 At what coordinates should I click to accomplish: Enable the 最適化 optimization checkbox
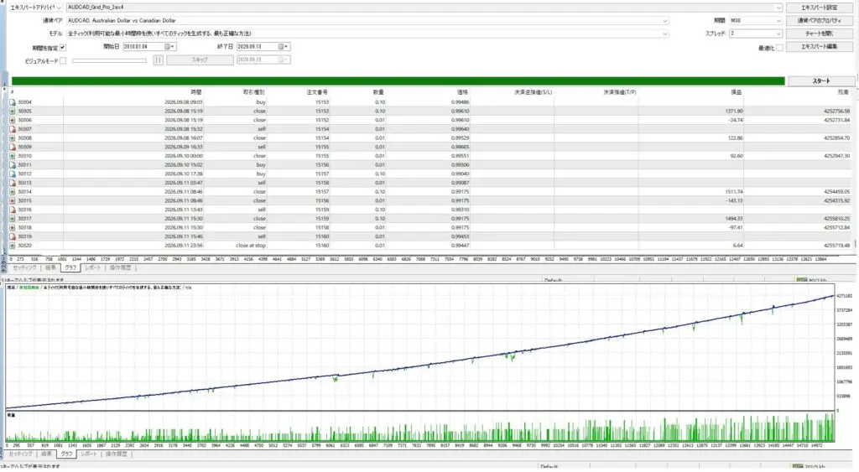tap(779, 48)
